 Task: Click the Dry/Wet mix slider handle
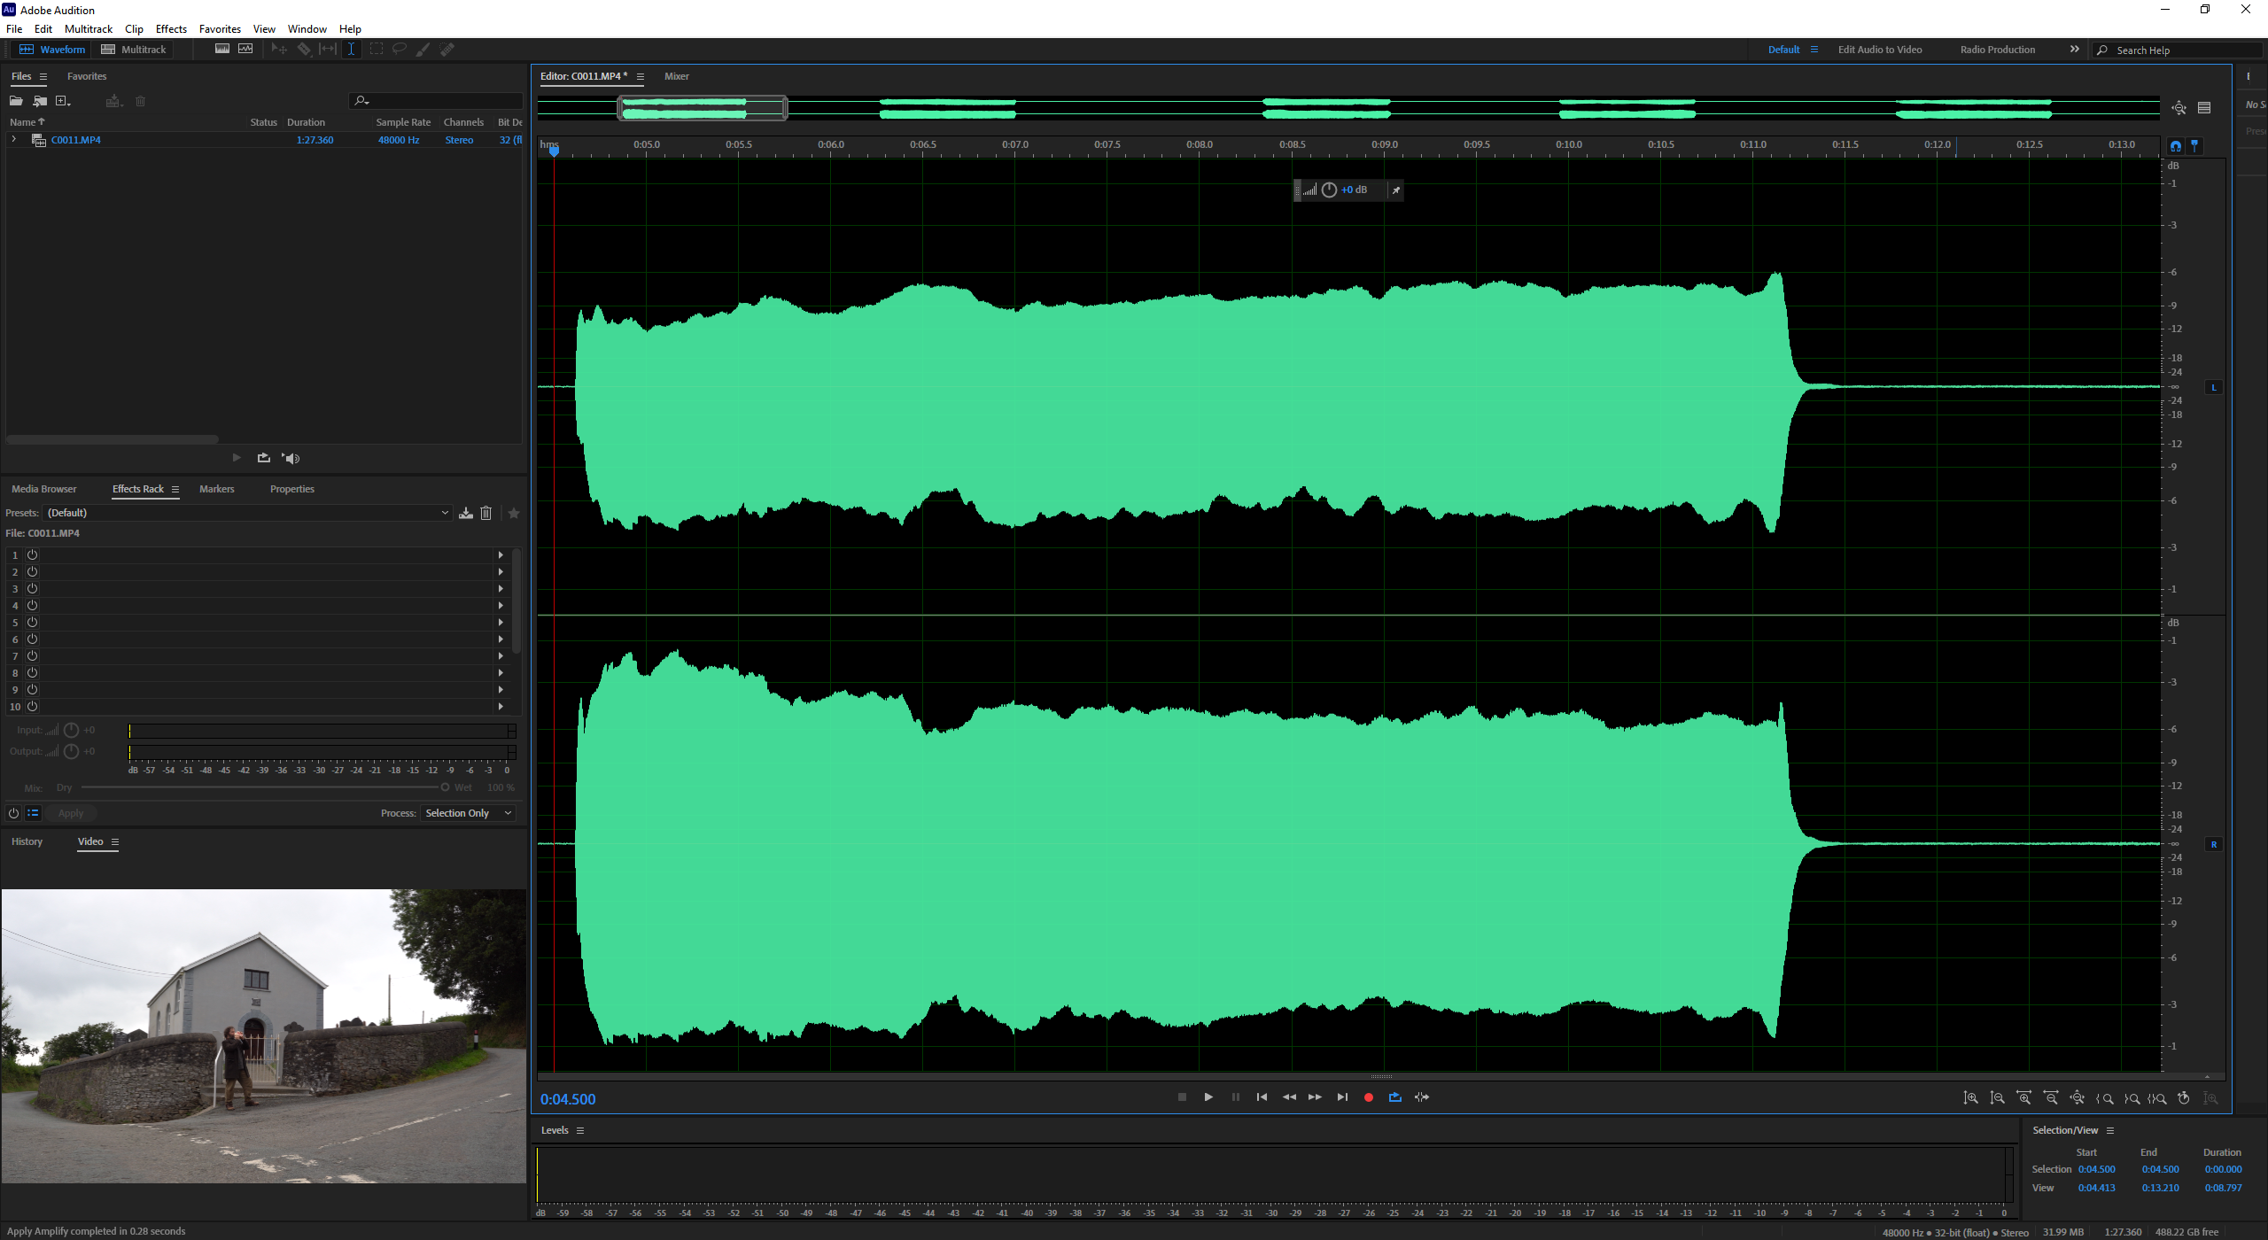[x=445, y=787]
